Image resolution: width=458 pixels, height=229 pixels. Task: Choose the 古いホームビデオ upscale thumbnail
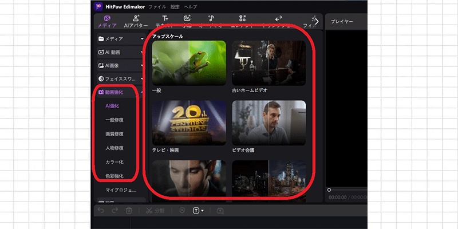(269, 63)
